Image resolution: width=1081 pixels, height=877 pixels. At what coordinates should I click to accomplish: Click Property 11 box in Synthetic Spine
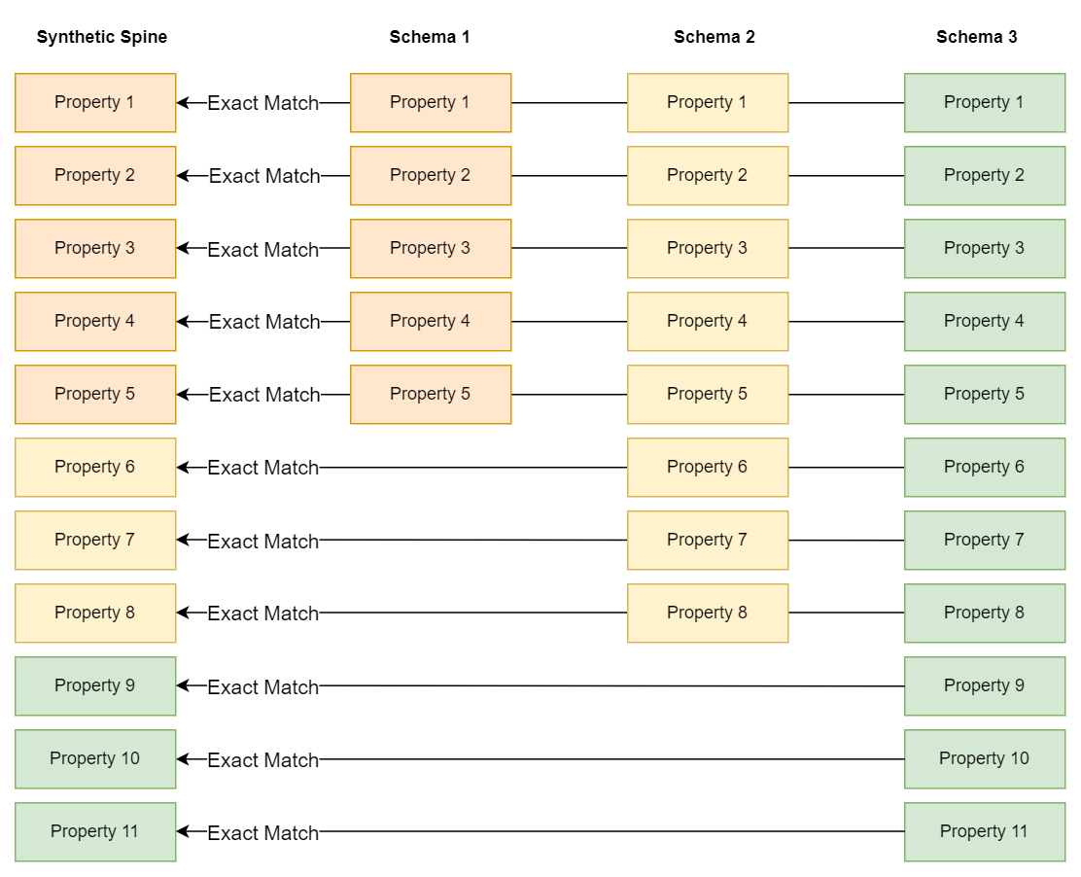pyautogui.click(x=95, y=832)
